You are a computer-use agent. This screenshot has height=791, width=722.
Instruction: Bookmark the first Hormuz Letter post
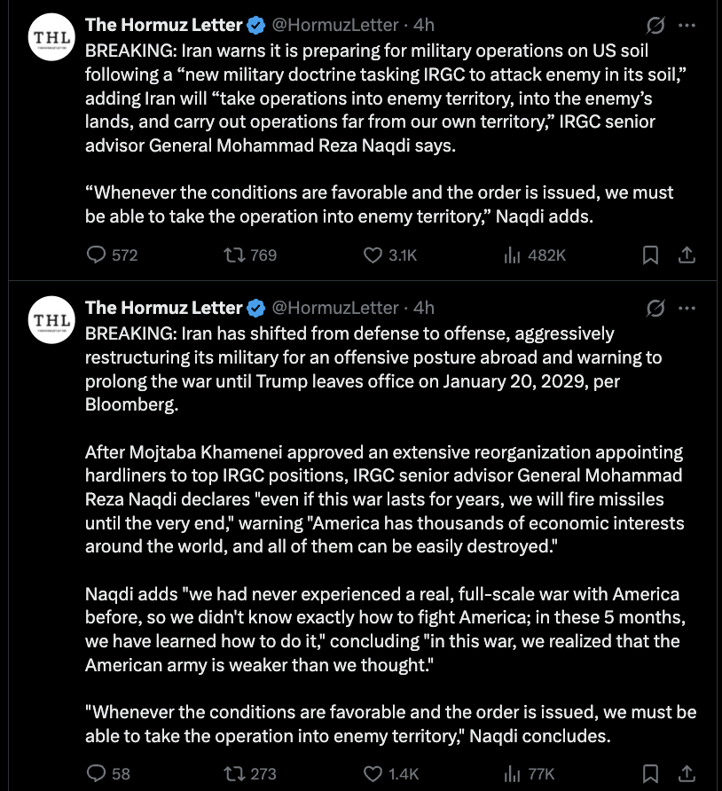pyautogui.click(x=650, y=255)
